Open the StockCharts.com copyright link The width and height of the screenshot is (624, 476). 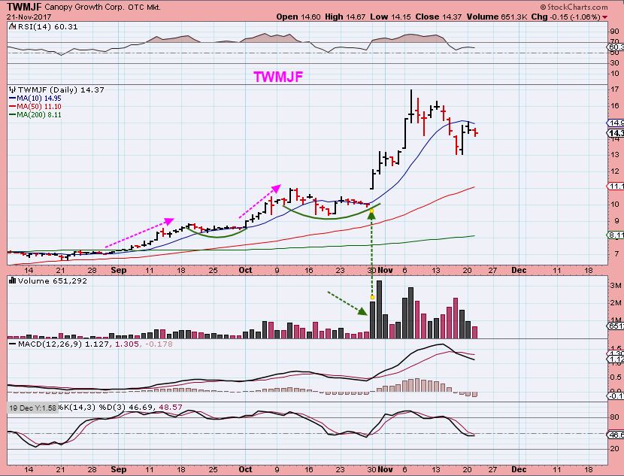(574, 7)
